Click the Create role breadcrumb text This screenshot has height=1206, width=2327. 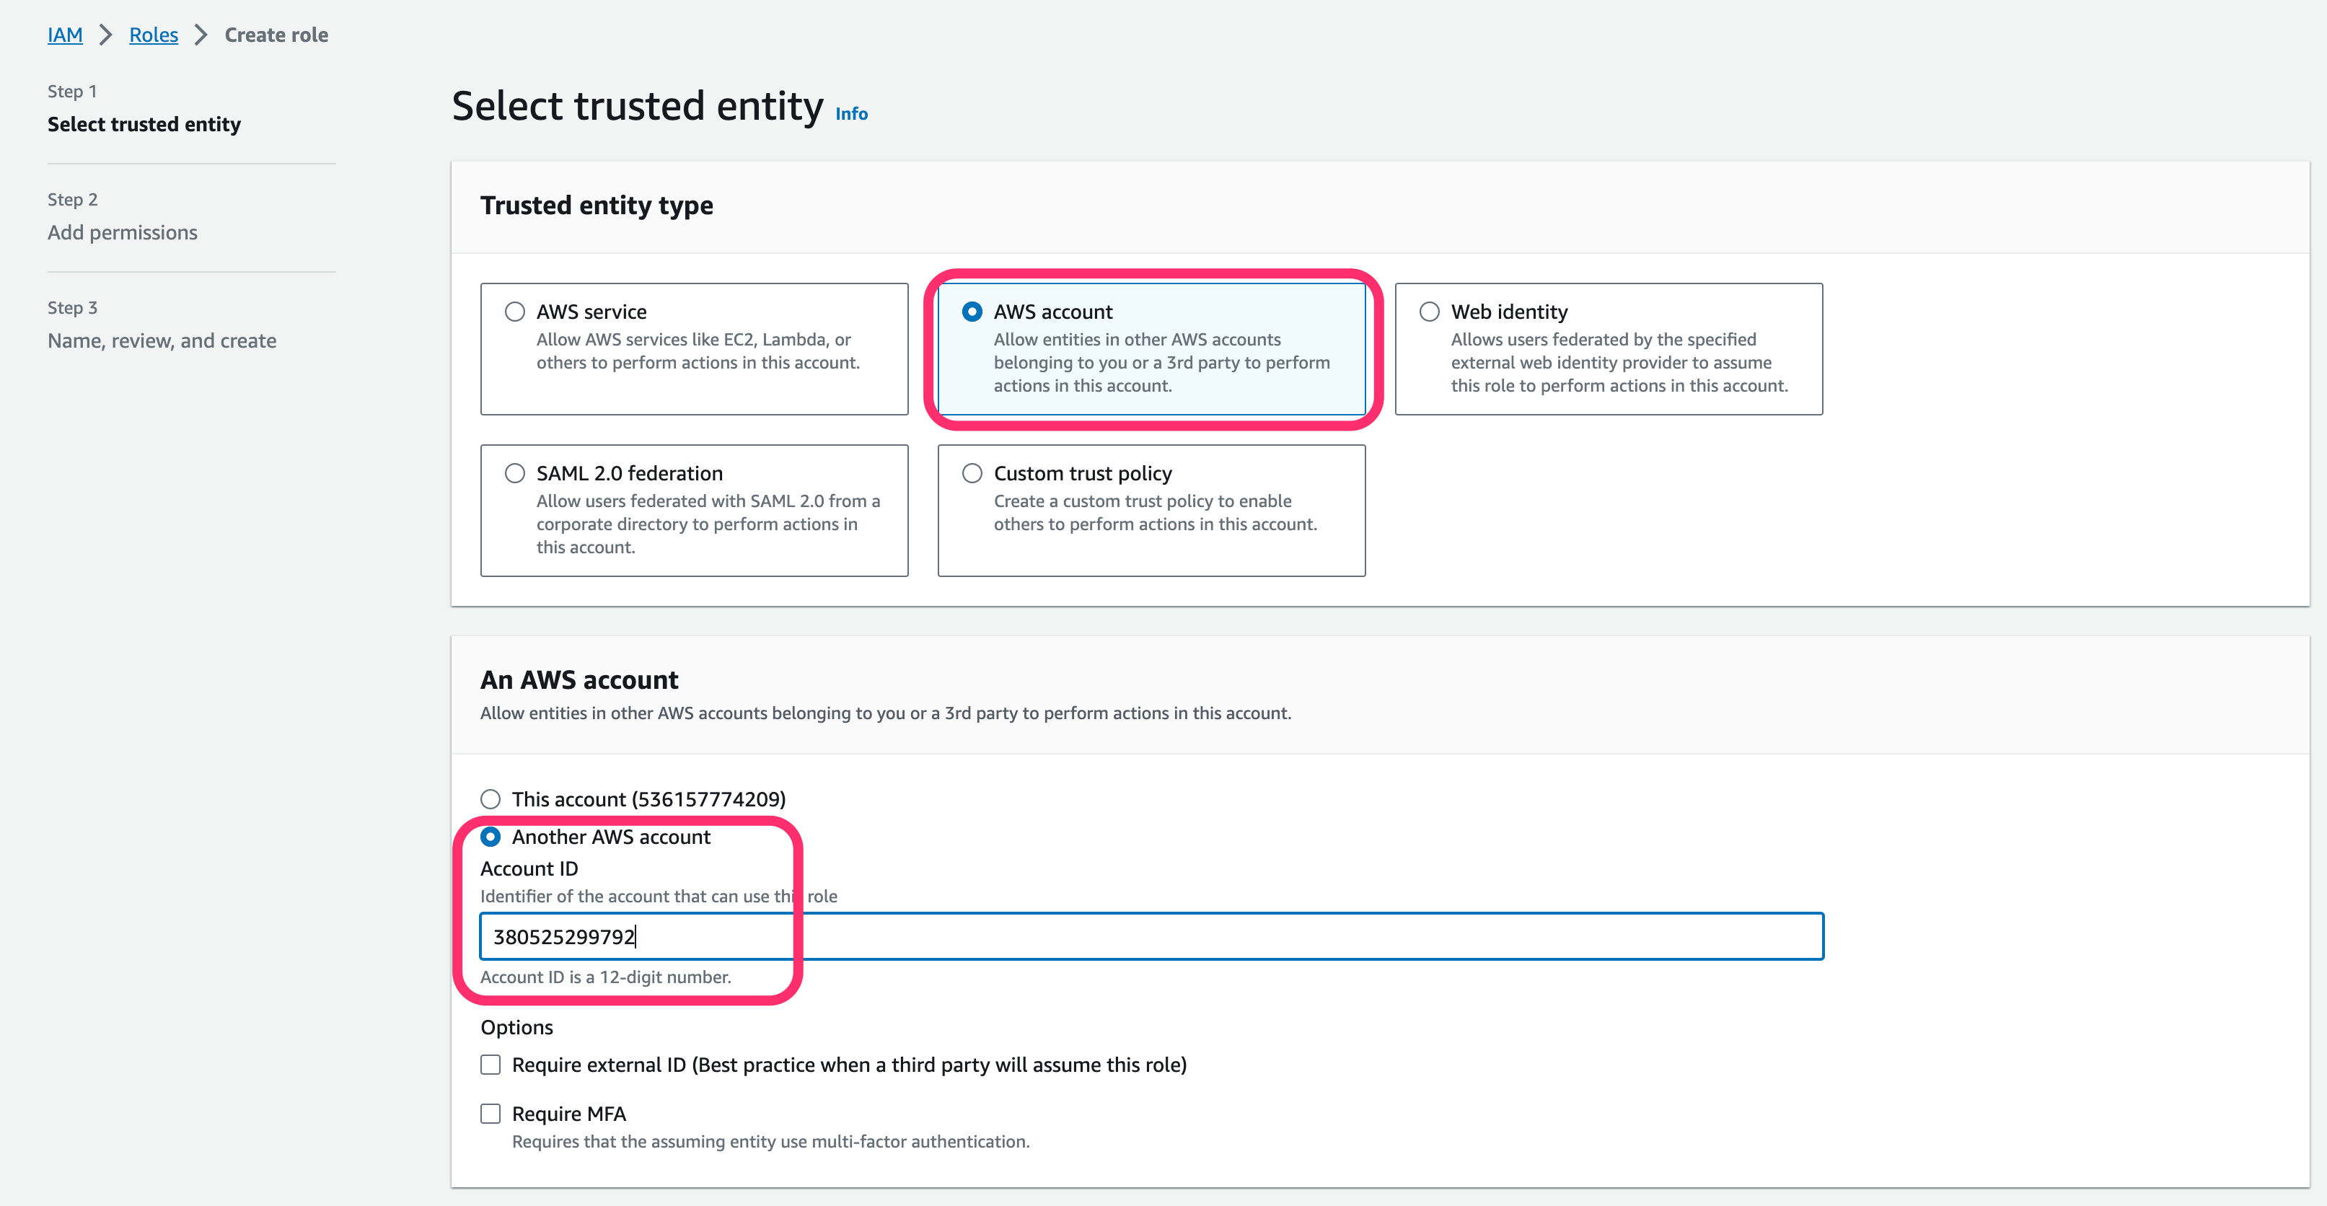pyautogui.click(x=276, y=35)
